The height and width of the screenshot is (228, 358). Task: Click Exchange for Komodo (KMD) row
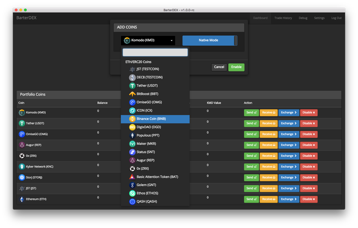click(289, 113)
